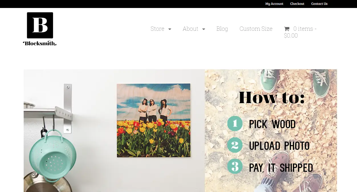Go to Checkout in top bar
The image size is (357, 192).
[297, 4]
